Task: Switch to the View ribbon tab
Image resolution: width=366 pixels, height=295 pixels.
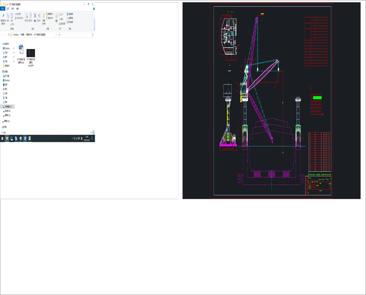Action: pyautogui.click(x=17, y=8)
